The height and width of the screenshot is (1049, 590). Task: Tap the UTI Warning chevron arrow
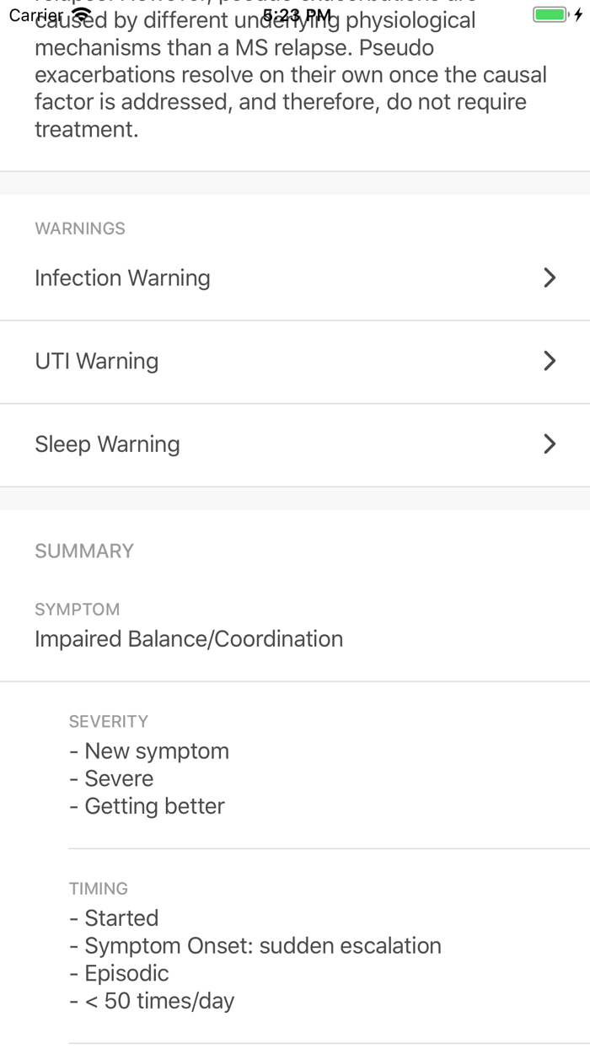pyautogui.click(x=550, y=361)
